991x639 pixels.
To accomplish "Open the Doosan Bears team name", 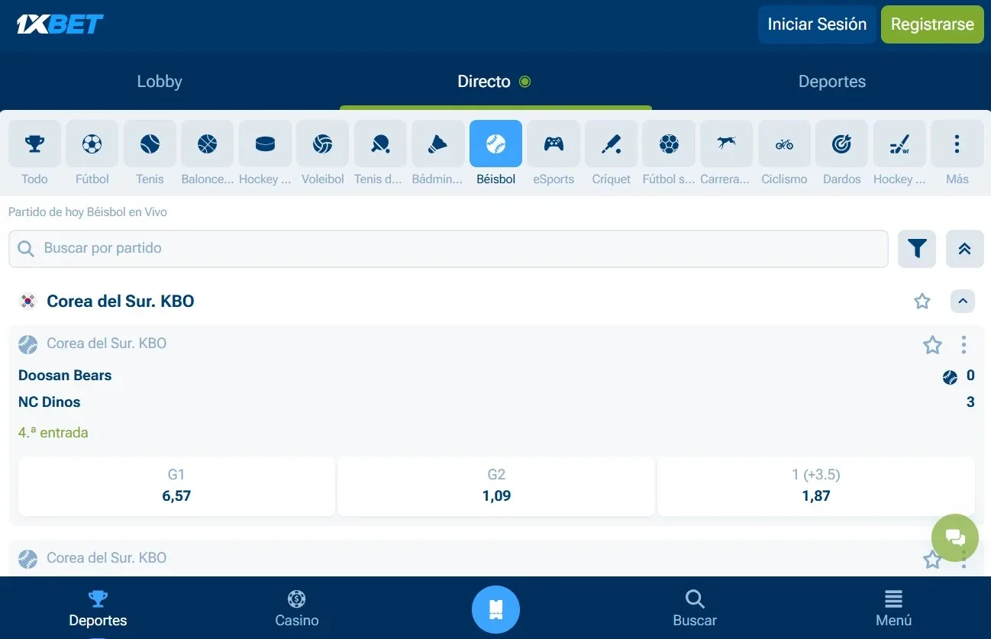I will click(65, 376).
